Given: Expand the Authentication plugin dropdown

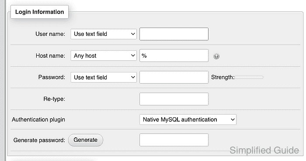Looking at the screenshot, I should (x=188, y=119).
